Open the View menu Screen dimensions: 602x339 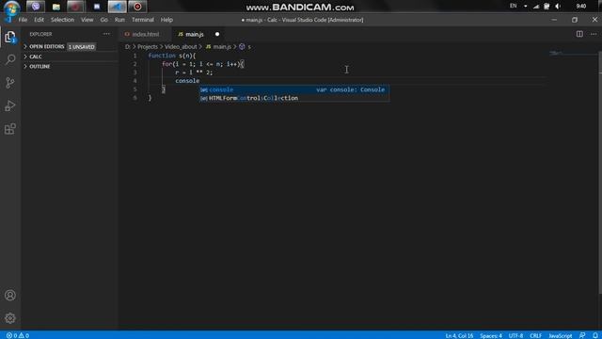[x=87, y=20]
